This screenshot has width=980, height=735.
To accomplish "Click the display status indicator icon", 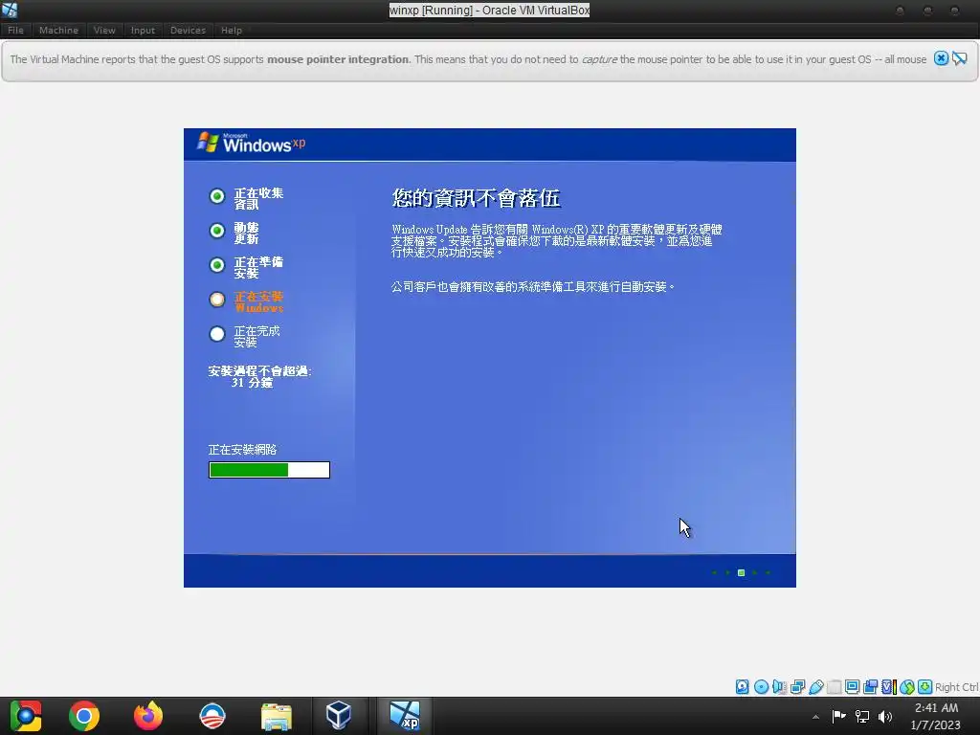I will pyautogui.click(x=852, y=687).
